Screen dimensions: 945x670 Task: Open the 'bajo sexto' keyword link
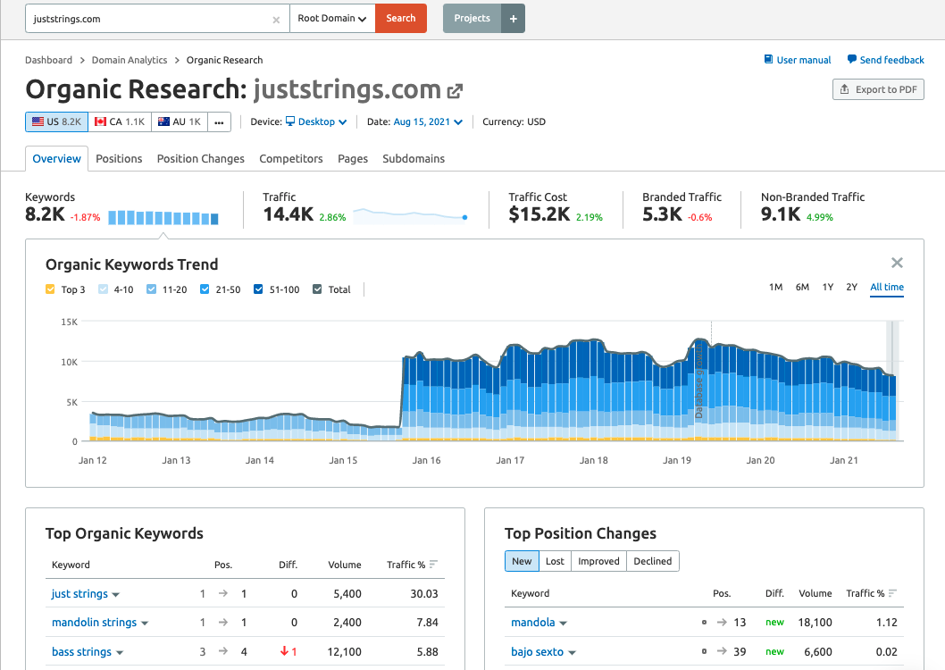pyautogui.click(x=537, y=652)
